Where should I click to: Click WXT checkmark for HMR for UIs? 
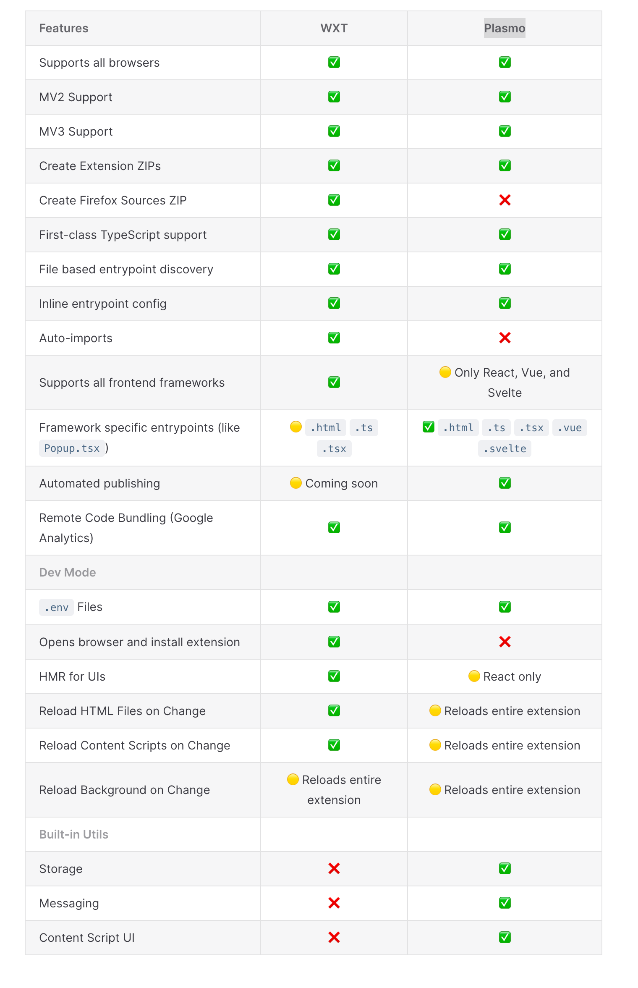[x=334, y=676]
